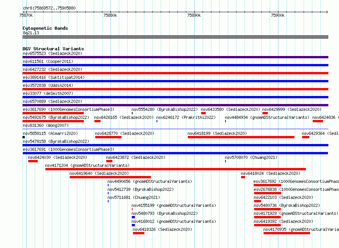Click the esv3617691 (1000GenomesConsortiumPhase3) label
Screen dimensions: 339x248
point(69,149)
